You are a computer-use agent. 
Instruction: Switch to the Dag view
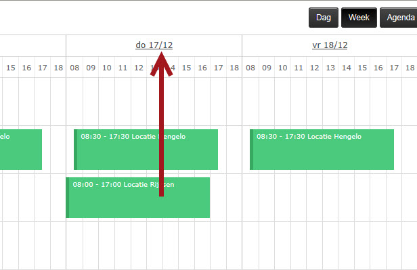pos(324,18)
